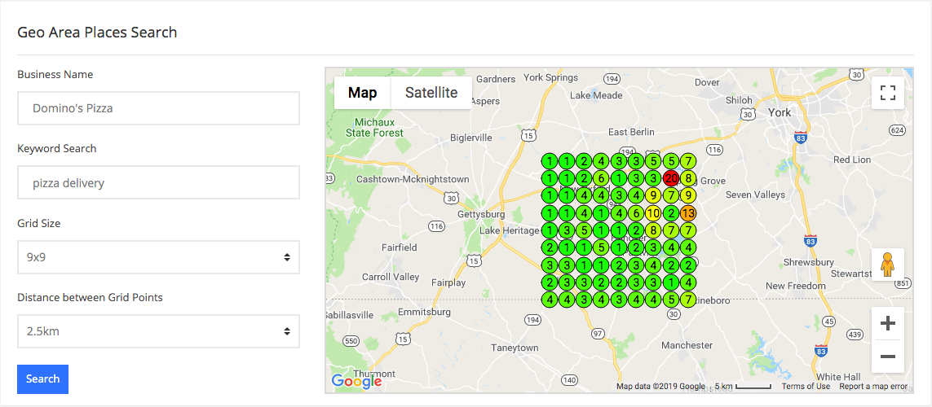Click the East Berlin map label
The height and width of the screenshot is (407, 932).
coord(631,132)
